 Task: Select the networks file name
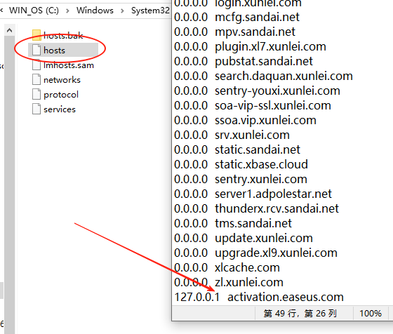(x=62, y=80)
